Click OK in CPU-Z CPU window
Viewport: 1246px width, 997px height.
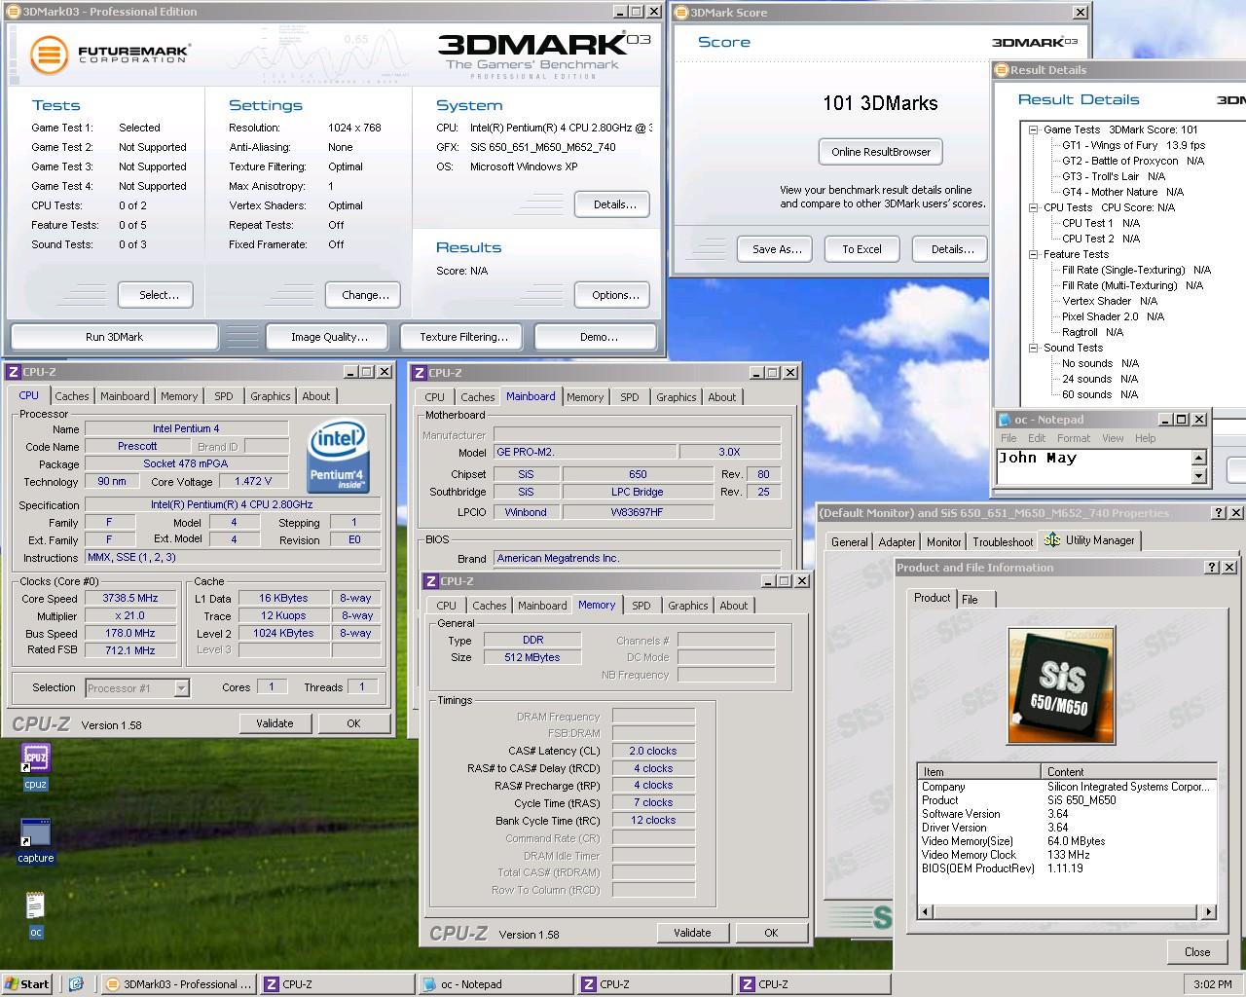coord(353,723)
